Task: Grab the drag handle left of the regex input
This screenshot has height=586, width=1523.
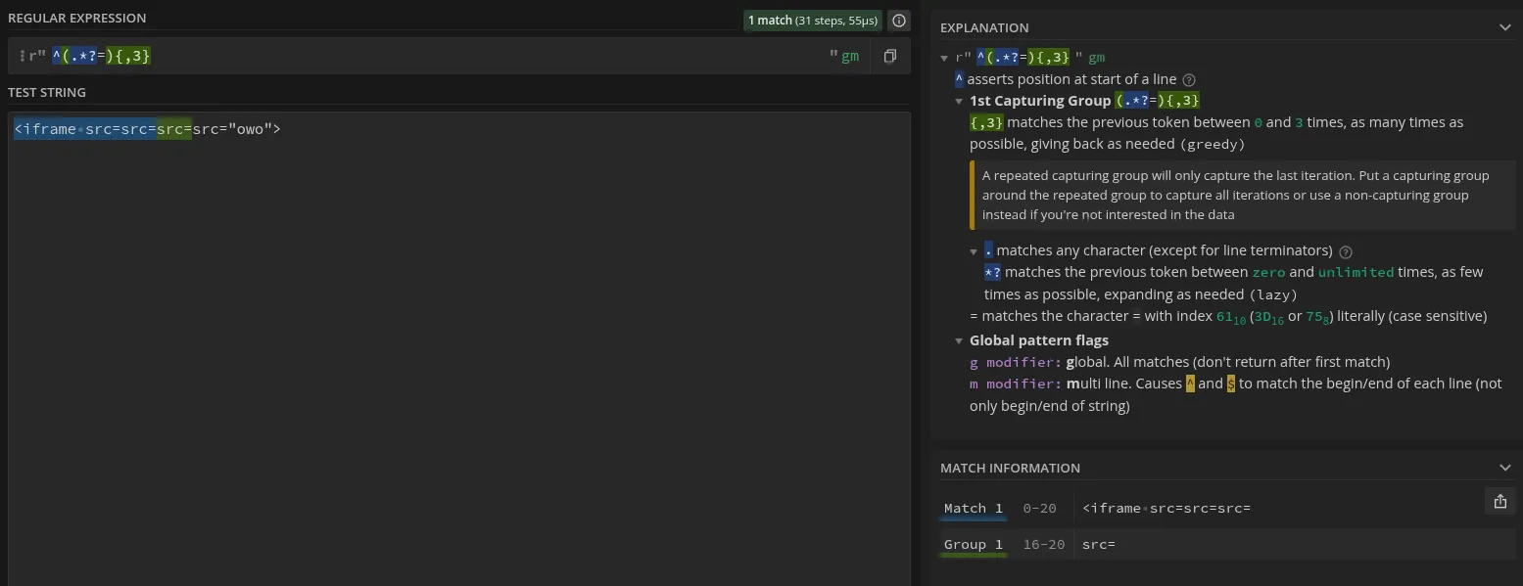Action: 22,56
